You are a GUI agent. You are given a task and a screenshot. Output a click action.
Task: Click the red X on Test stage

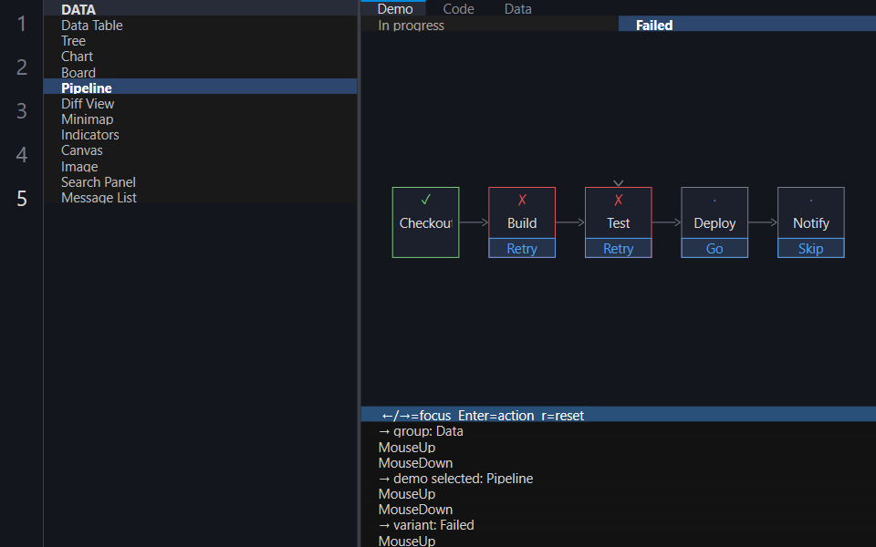coord(619,200)
